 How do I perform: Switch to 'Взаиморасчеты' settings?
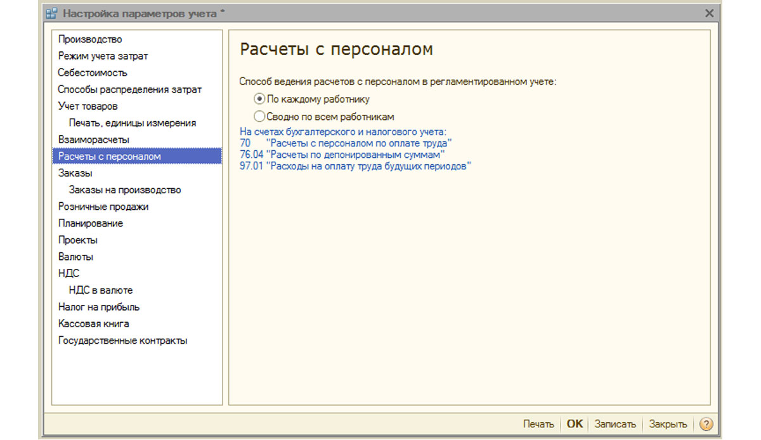pyautogui.click(x=94, y=139)
